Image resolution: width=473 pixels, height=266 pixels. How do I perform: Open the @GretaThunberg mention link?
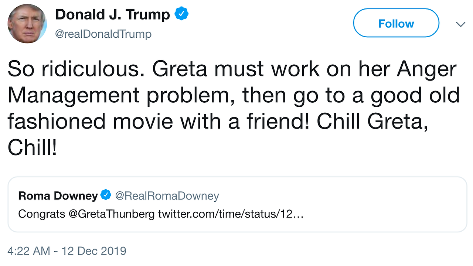pyautogui.click(x=112, y=214)
